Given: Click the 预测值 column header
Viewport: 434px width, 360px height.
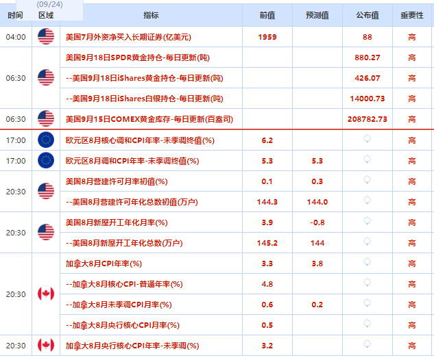Looking at the screenshot, I should [317, 15].
